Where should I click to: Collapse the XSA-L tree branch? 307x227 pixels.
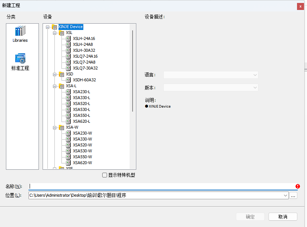(55, 86)
